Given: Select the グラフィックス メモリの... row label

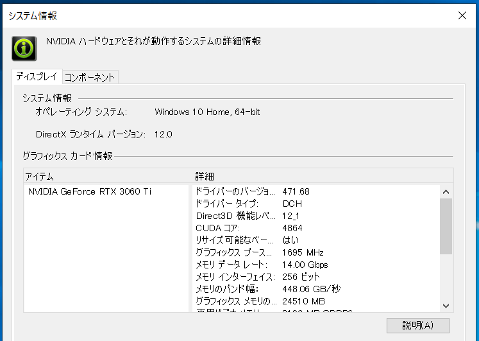Looking at the screenshot, I should point(236,301).
